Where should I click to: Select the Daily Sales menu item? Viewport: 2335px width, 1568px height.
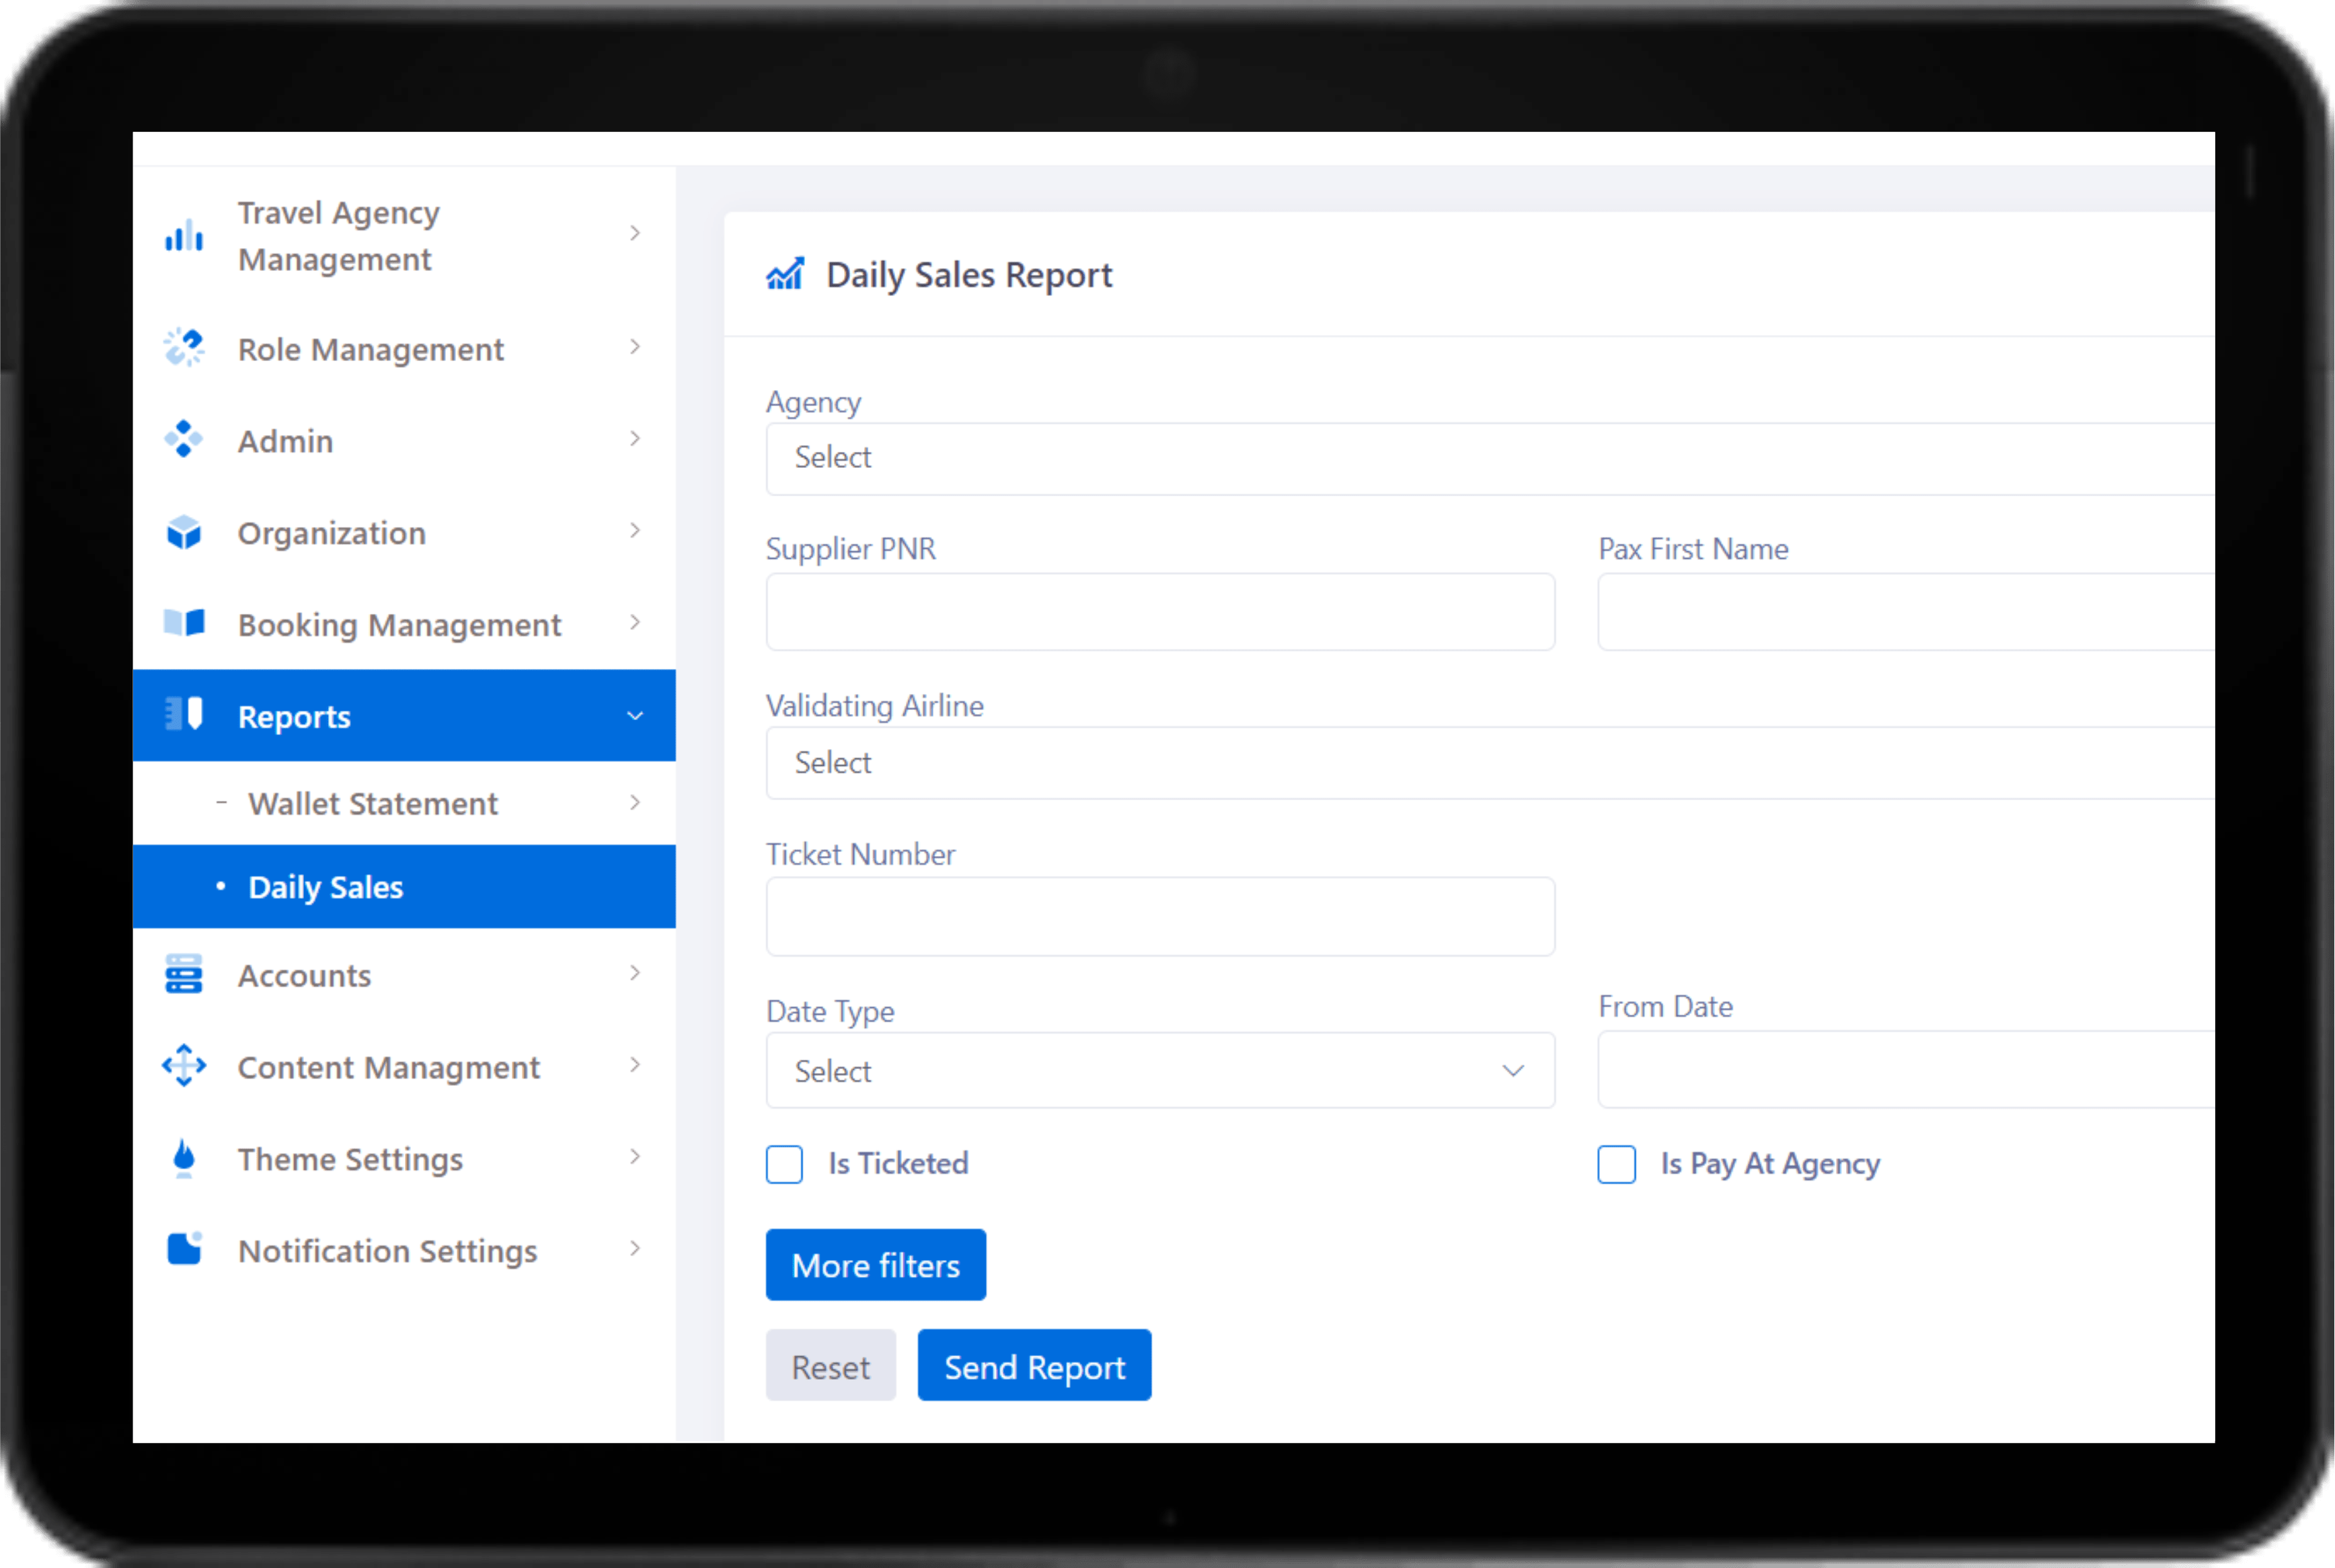point(404,887)
